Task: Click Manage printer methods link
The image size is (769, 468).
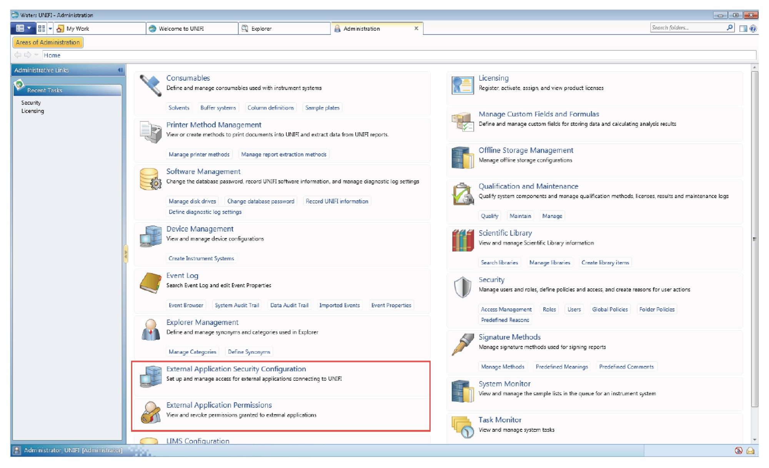Action: pyautogui.click(x=199, y=154)
